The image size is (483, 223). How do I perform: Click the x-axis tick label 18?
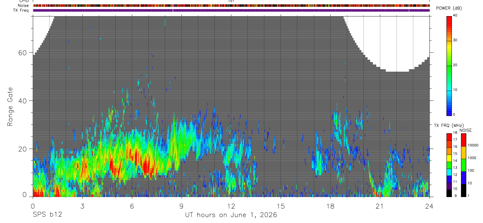(330, 206)
